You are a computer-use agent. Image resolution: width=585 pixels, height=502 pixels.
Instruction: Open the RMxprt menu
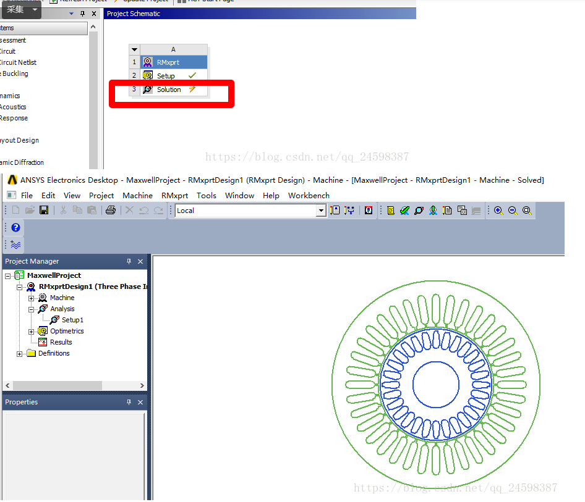click(174, 195)
